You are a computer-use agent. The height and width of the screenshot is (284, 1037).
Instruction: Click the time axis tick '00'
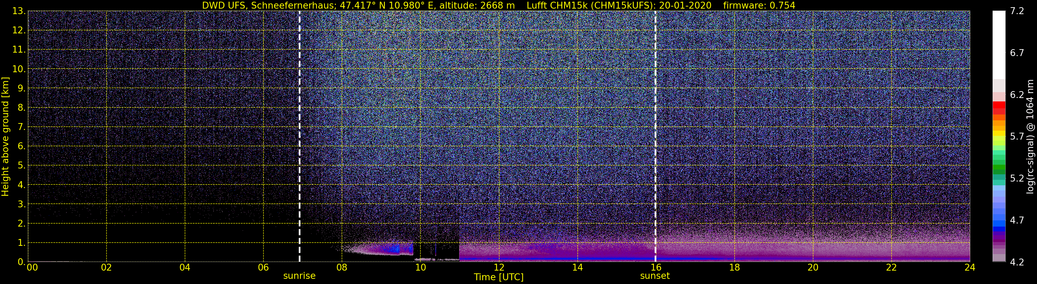[32, 267]
